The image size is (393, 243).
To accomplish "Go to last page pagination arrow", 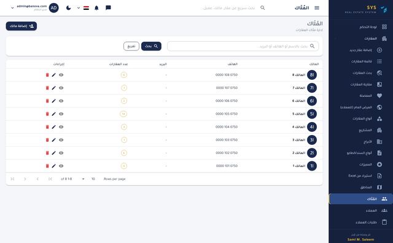I will coord(12,179).
